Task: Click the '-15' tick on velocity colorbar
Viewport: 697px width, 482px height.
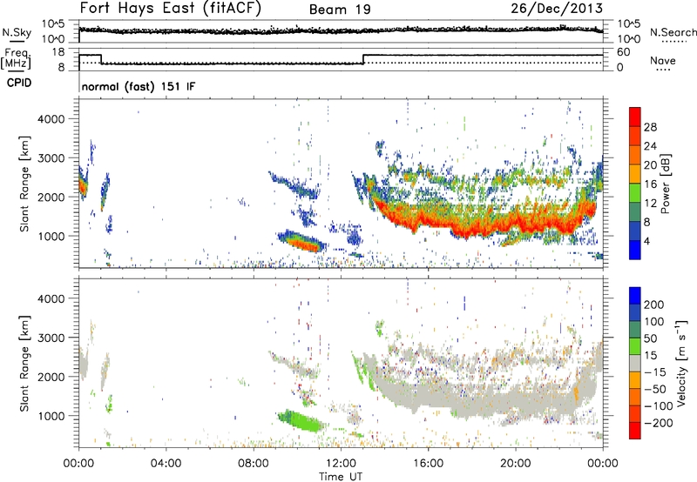Action: tap(655, 372)
